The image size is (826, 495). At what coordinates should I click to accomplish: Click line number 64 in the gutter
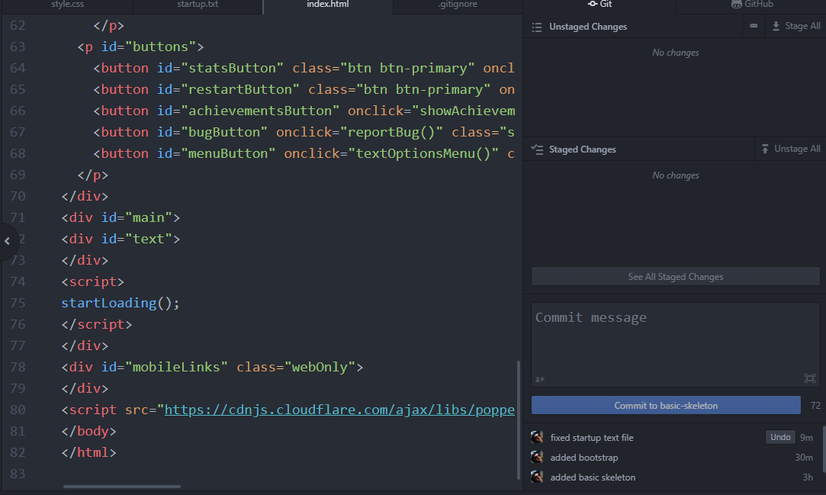point(18,69)
